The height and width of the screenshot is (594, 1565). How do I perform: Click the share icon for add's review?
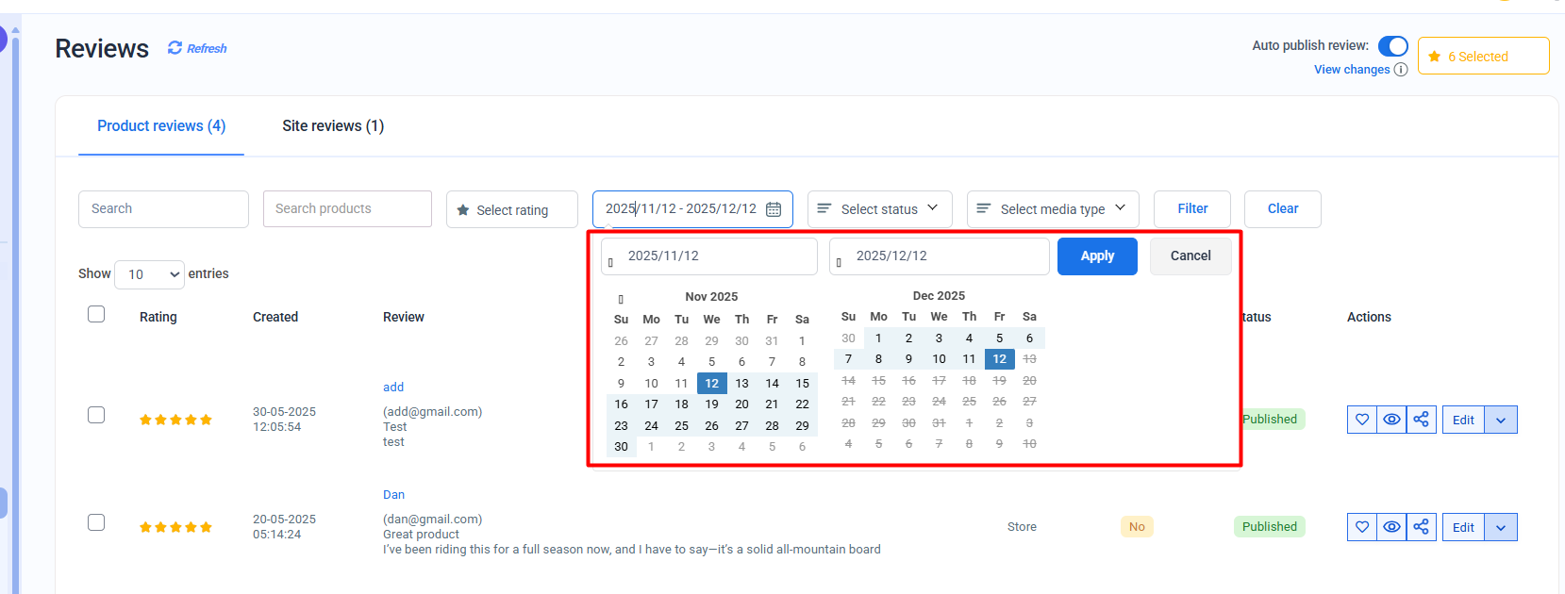coord(1421,420)
